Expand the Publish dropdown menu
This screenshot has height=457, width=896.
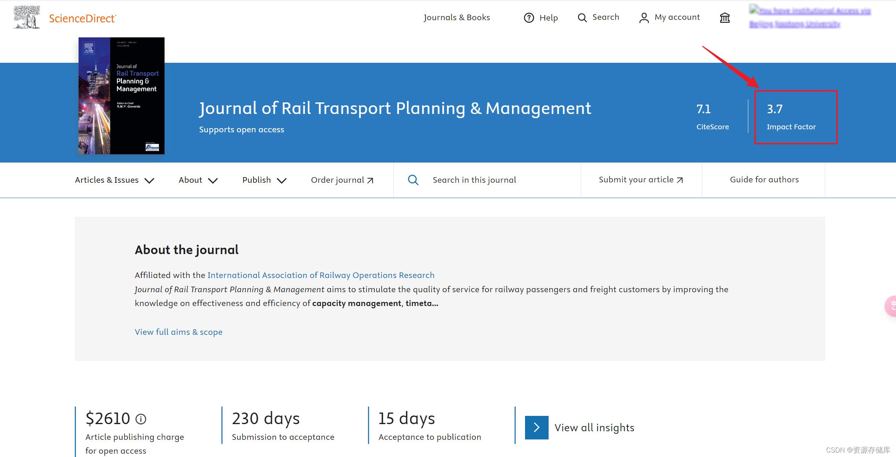click(x=264, y=180)
